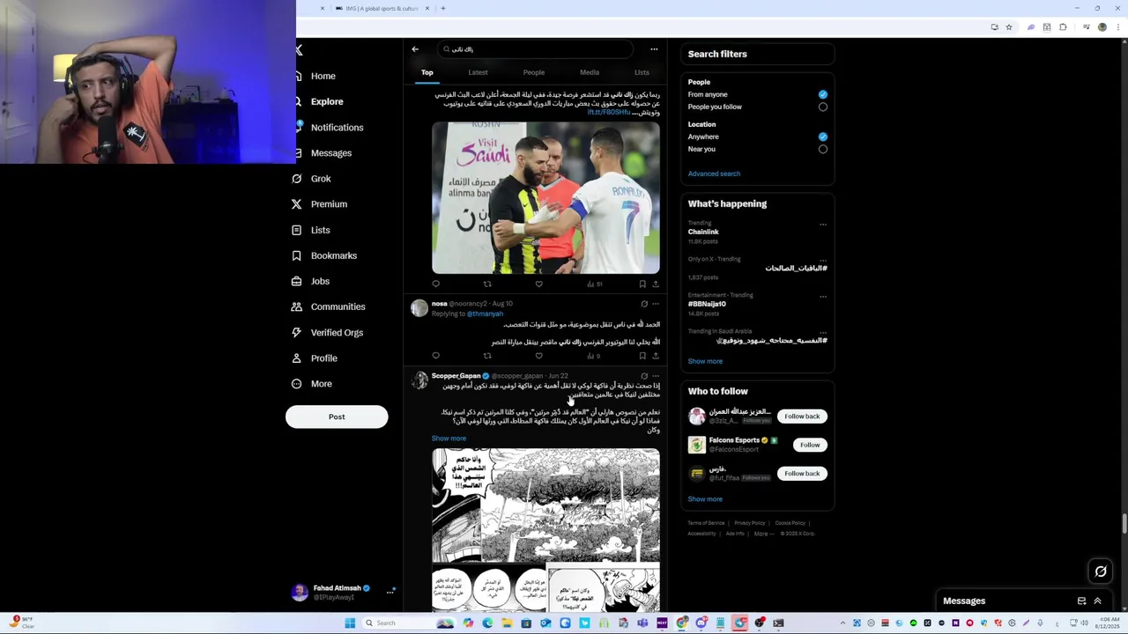Image resolution: width=1128 pixels, height=634 pixels.
Task: Open a new browser tab with plus
Action: [x=443, y=8]
